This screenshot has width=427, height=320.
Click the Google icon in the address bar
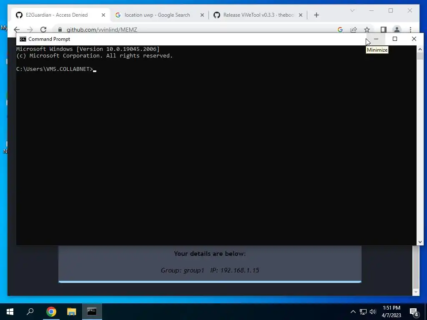340,30
